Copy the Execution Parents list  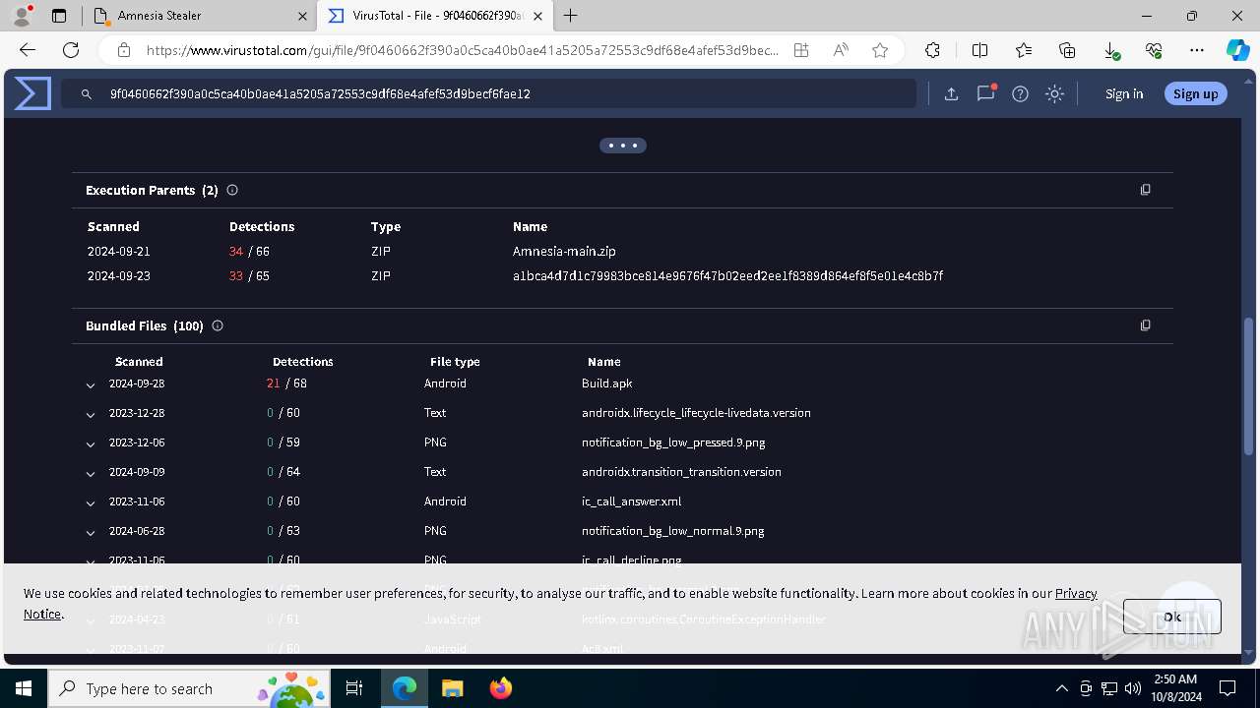[x=1145, y=190]
